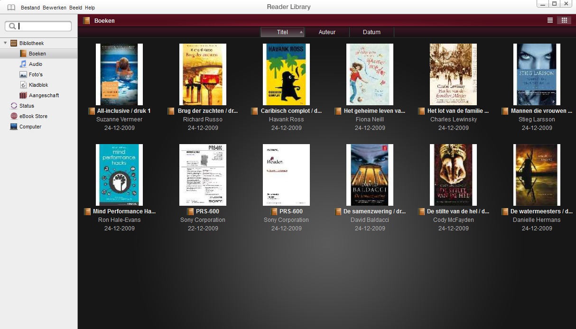The height and width of the screenshot is (329, 576).
Task: Click author name 'Havank Ross'
Action: pyautogui.click(x=286, y=119)
